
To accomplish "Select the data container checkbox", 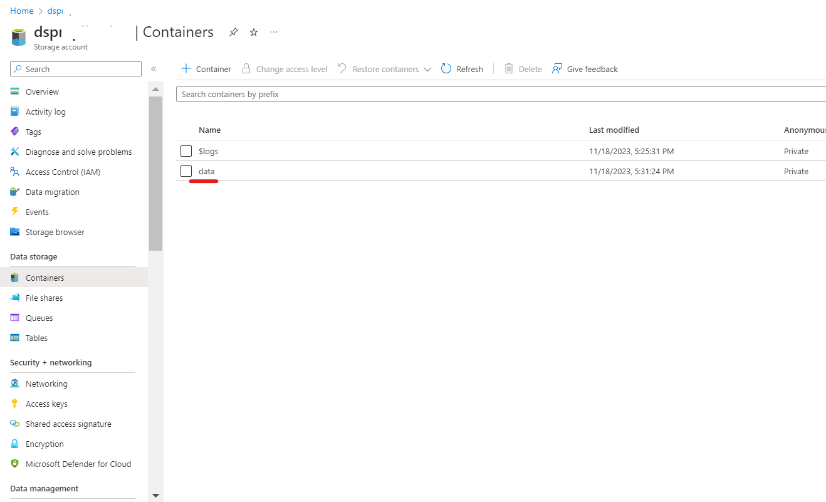I will coord(186,171).
